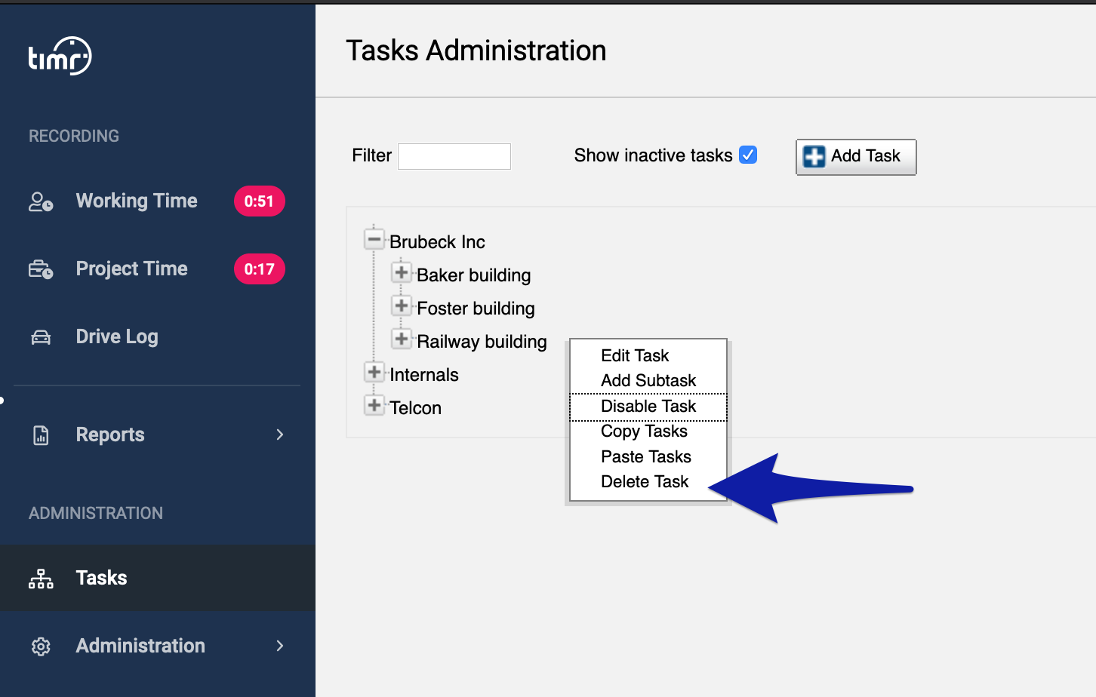This screenshot has height=697, width=1096.
Task: Select the Telcon task
Action: [x=416, y=408]
